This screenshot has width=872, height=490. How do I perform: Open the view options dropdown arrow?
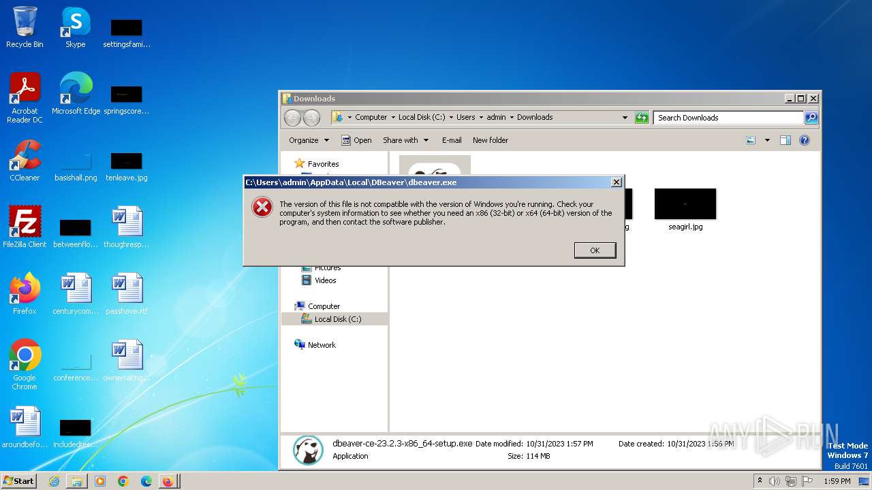767,140
